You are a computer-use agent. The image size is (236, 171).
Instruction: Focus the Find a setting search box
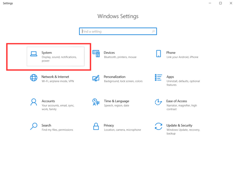pos(118,31)
